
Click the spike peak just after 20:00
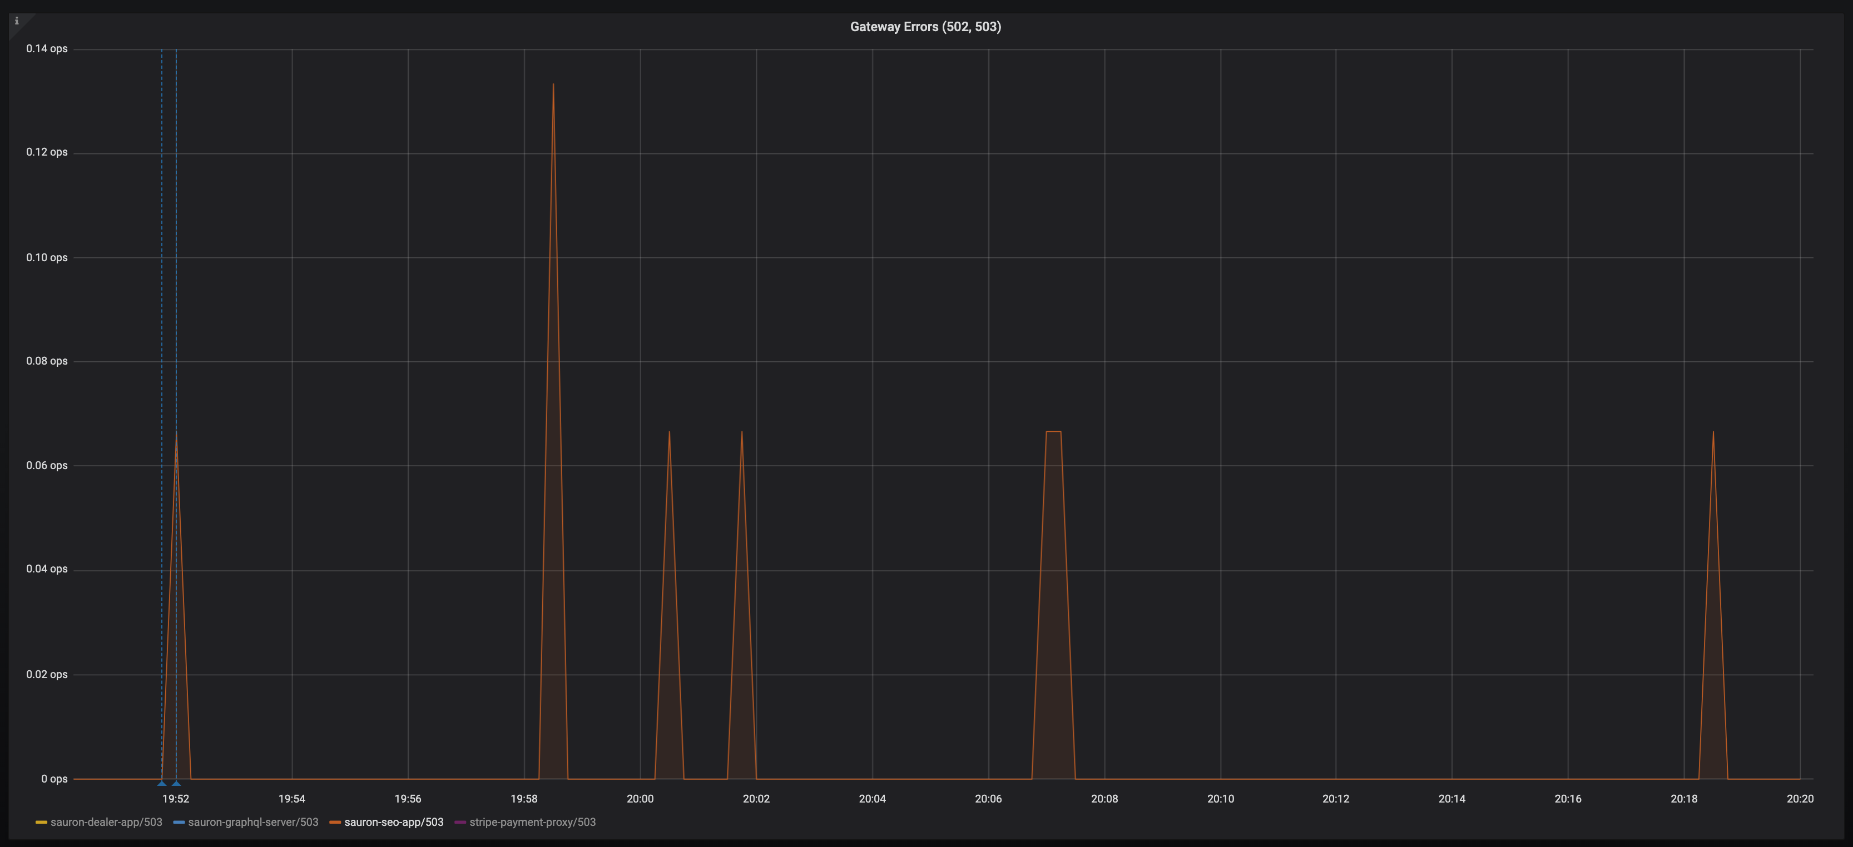click(x=669, y=432)
